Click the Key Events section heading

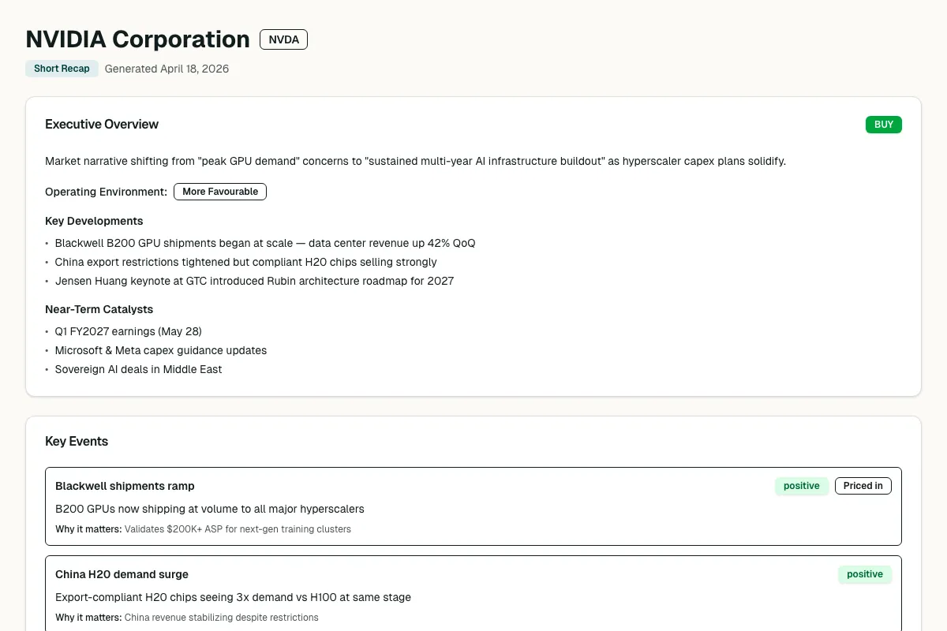[77, 442]
